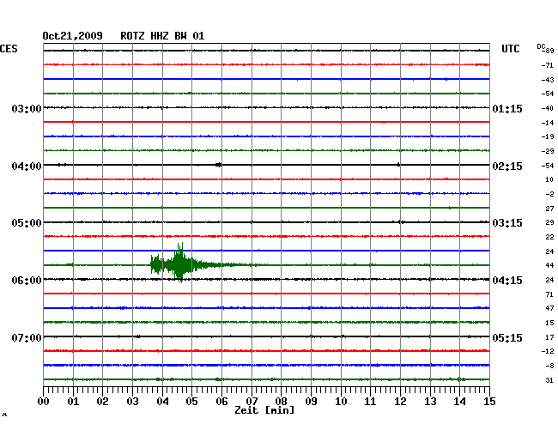
Task: Select the 03:00 local time label
Action: pos(27,108)
